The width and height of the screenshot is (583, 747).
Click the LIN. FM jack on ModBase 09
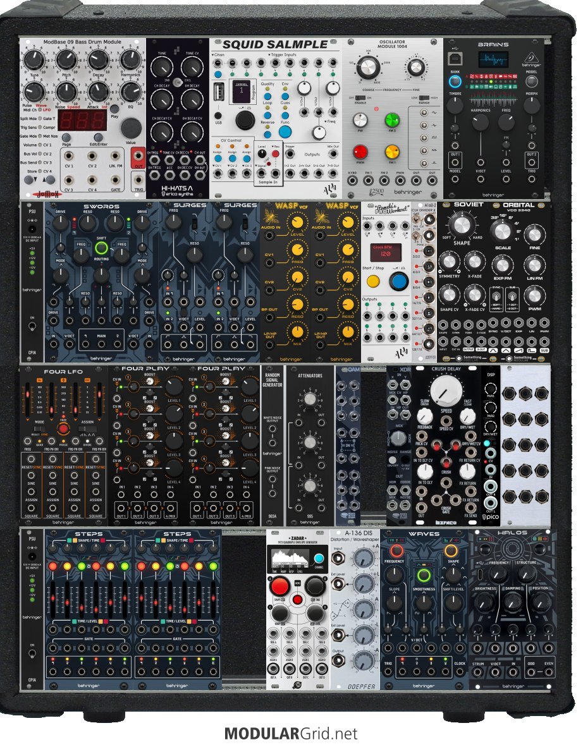point(115,156)
